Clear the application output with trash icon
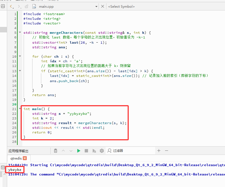 tap(56, 151)
